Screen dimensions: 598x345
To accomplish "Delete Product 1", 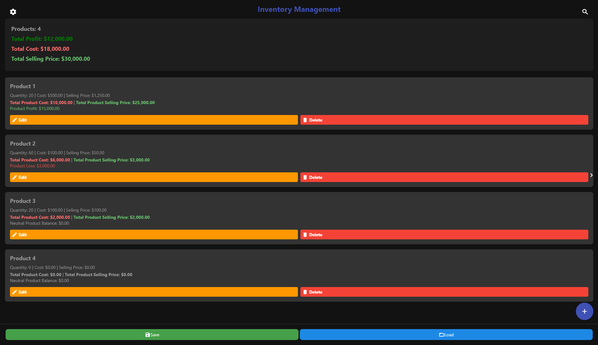I will (x=444, y=120).
